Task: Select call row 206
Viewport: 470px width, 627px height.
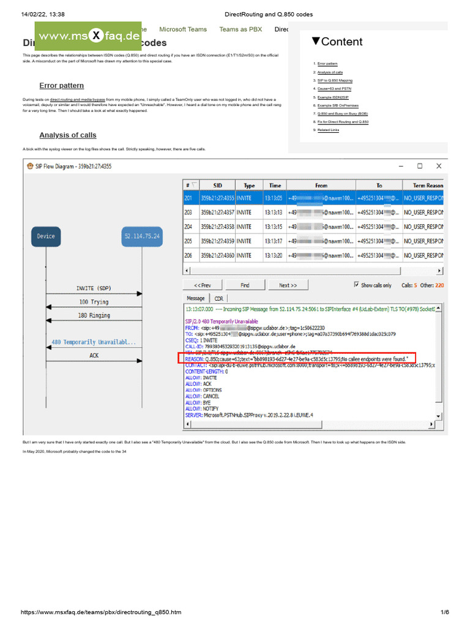Action: tap(313, 255)
